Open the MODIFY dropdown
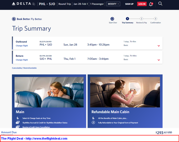The height and width of the screenshot is (142, 179). pyautogui.click(x=113, y=4)
